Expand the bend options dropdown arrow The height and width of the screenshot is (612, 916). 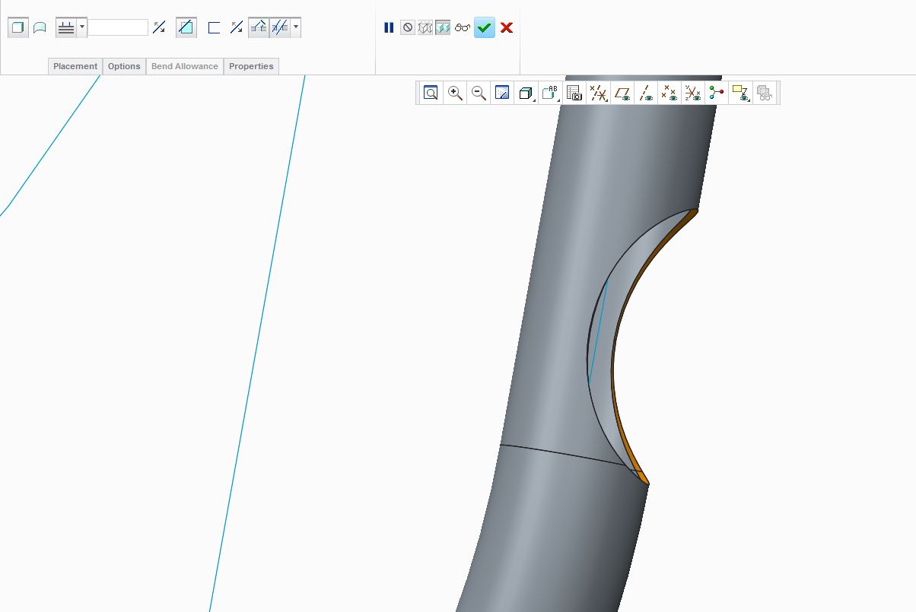(296, 28)
